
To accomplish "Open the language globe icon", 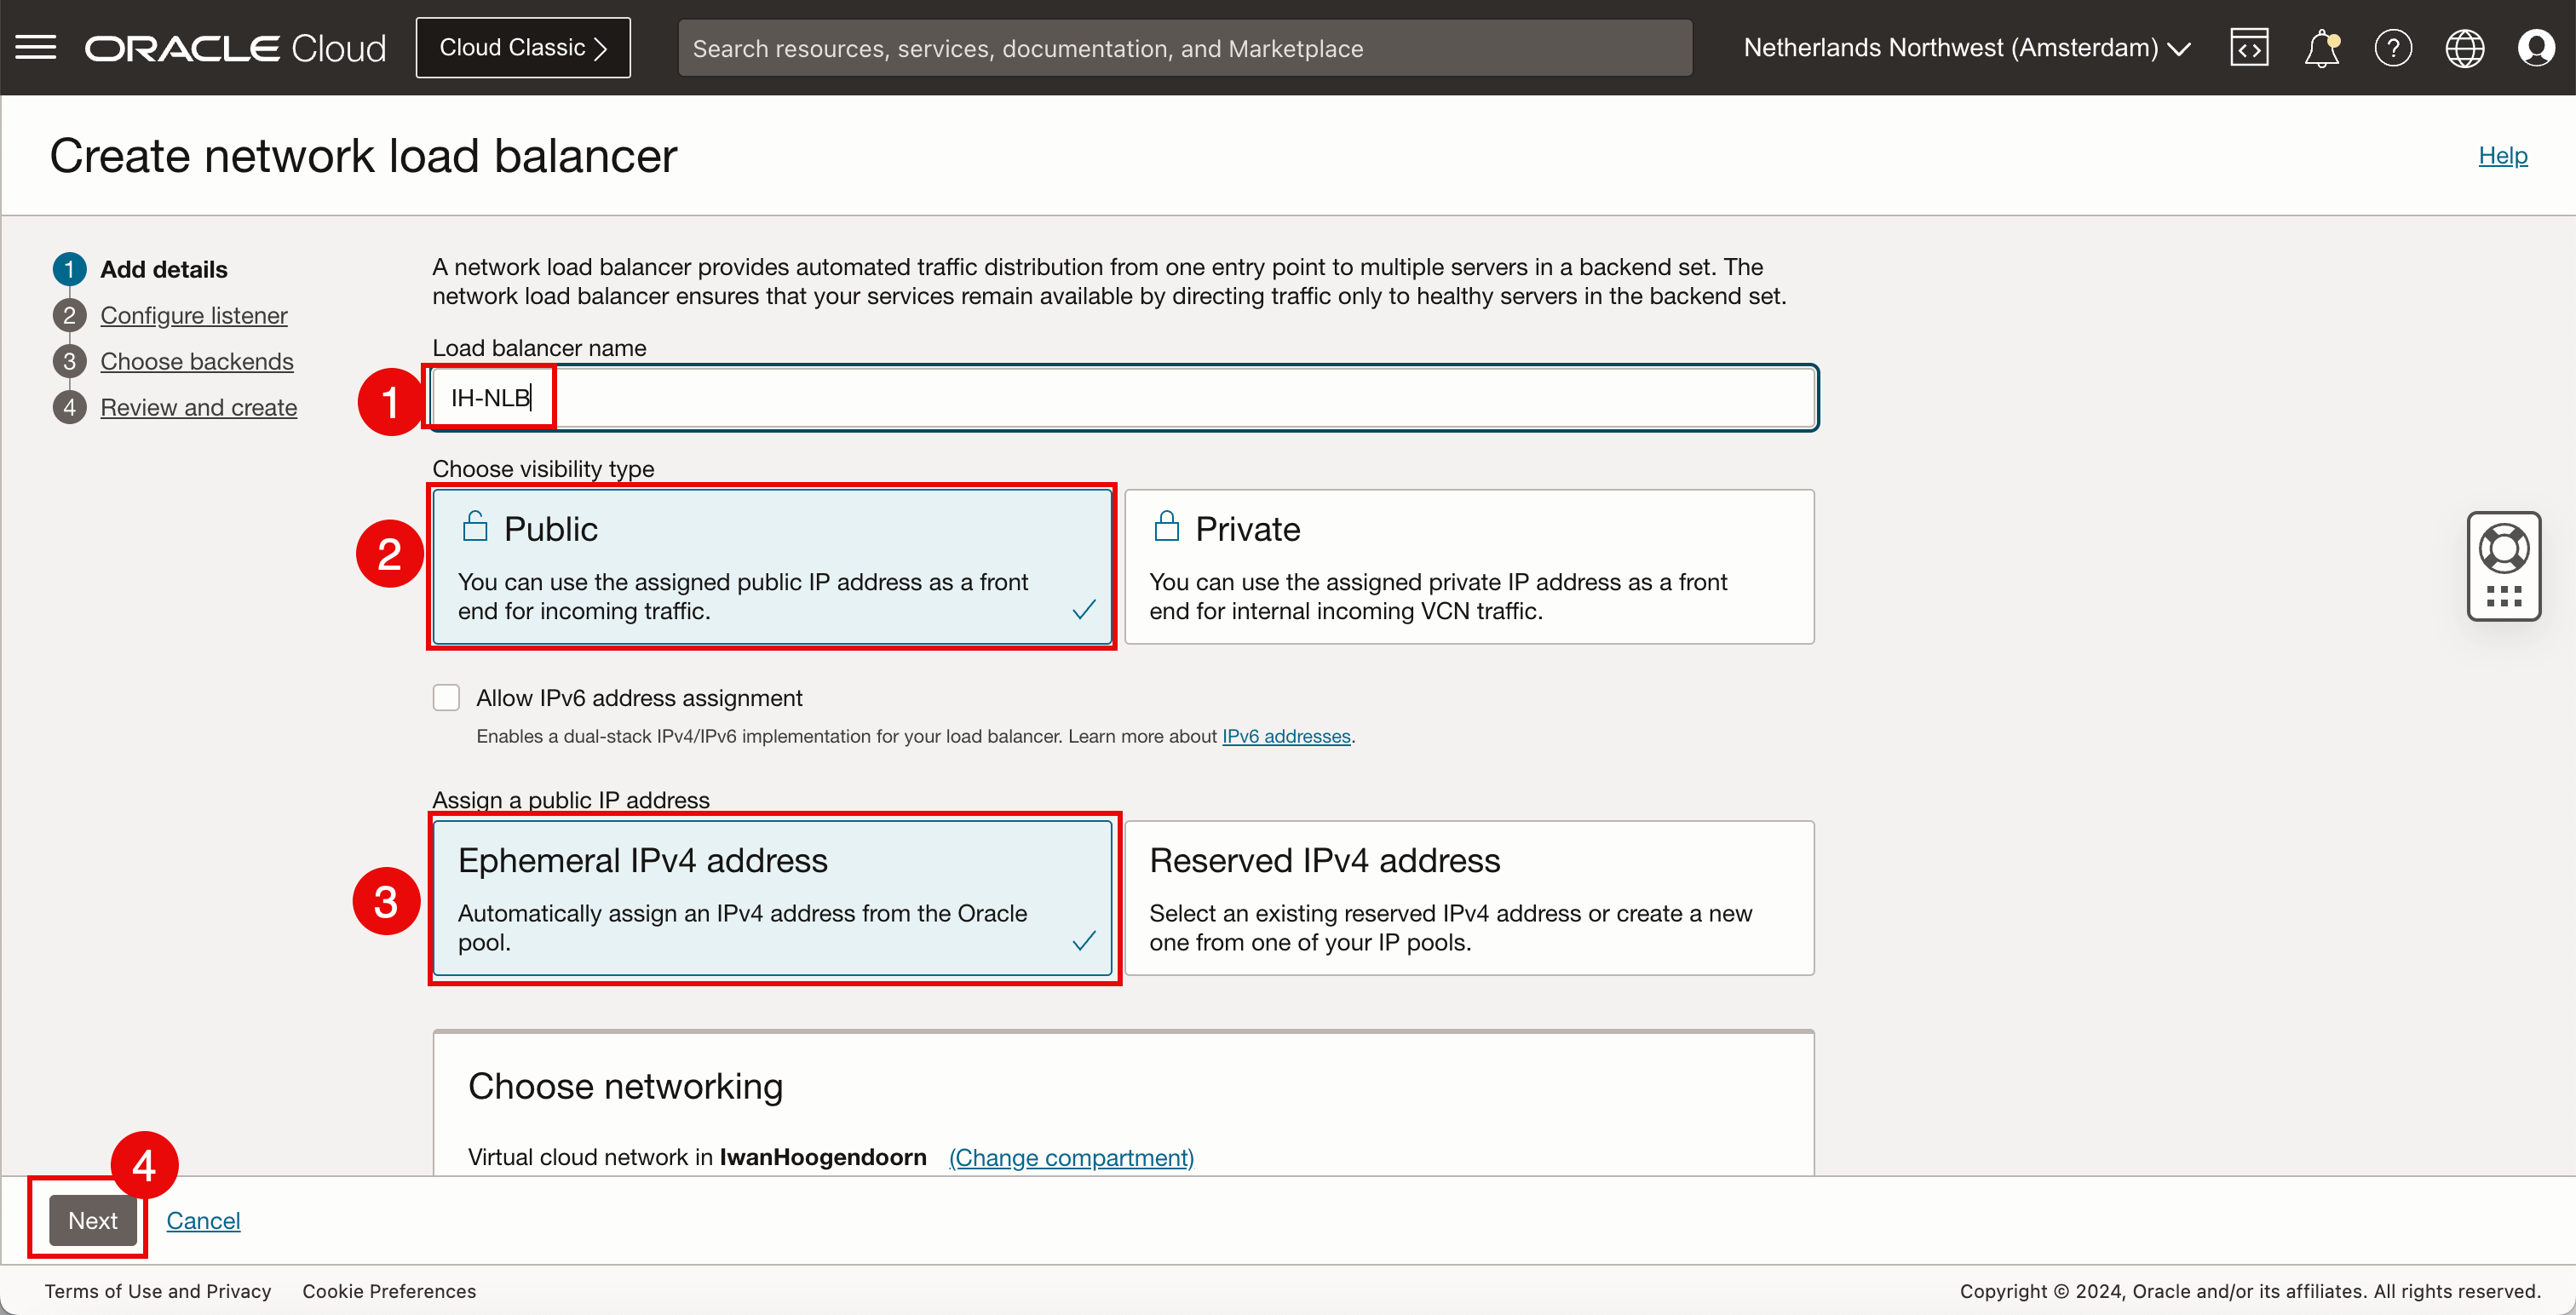I will pos(2464,47).
